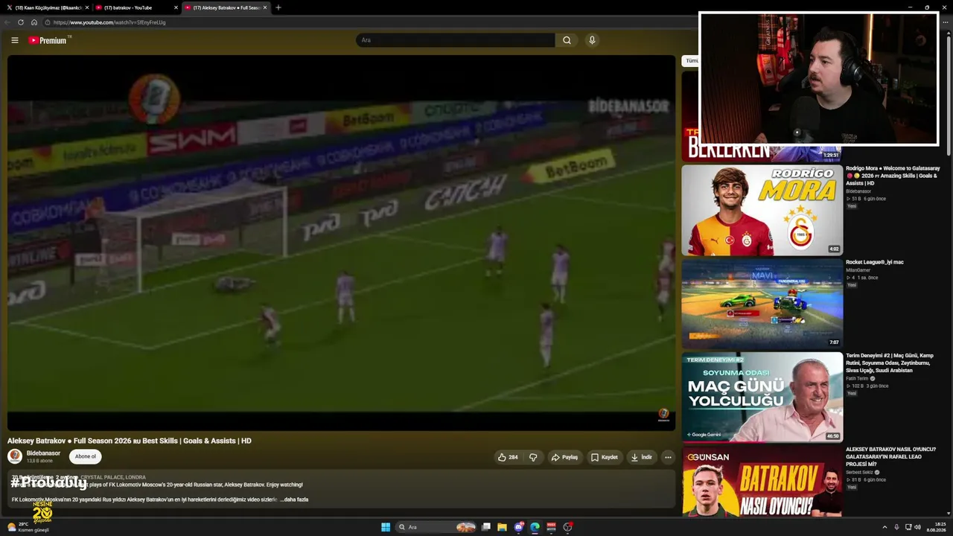The height and width of the screenshot is (536, 953).
Task: Download the video with İndir
Action: (x=641, y=457)
